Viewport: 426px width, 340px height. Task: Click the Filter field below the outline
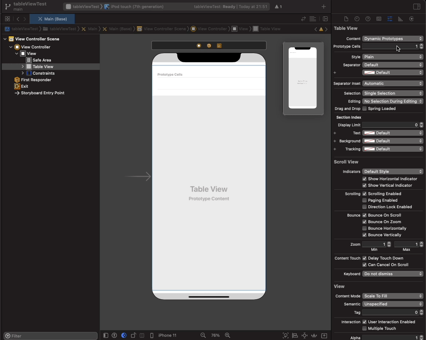[x=50, y=336]
